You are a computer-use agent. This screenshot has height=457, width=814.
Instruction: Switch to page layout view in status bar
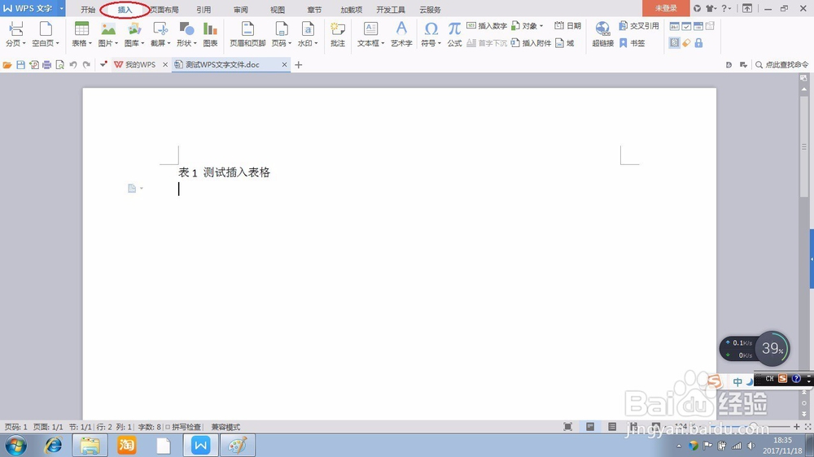pos(590,426)
